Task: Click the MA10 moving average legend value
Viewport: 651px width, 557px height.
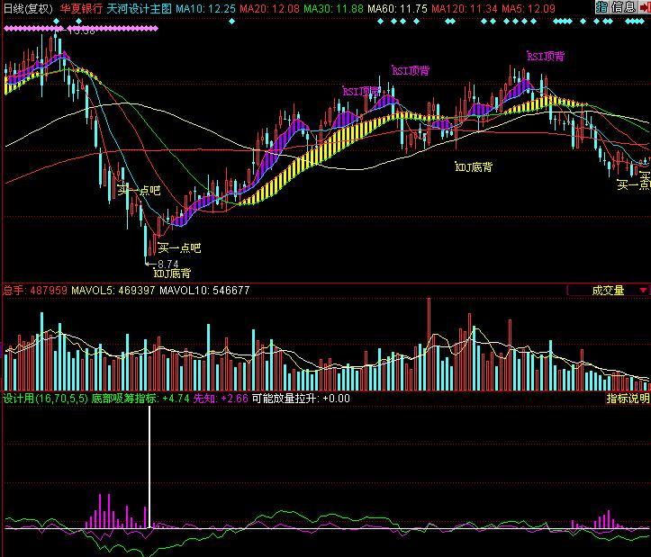Action: point(205,7)
